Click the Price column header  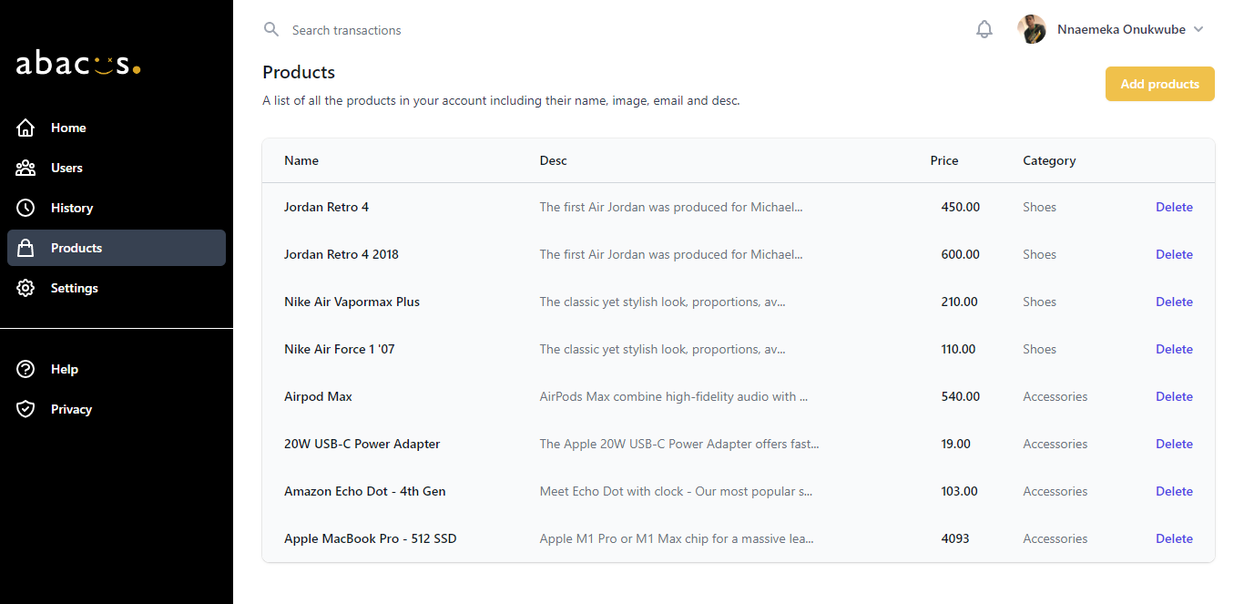click(x=944, y=160)
